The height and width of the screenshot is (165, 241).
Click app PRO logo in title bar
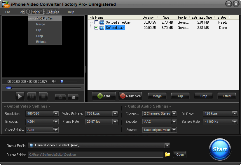tap(6, 4)
